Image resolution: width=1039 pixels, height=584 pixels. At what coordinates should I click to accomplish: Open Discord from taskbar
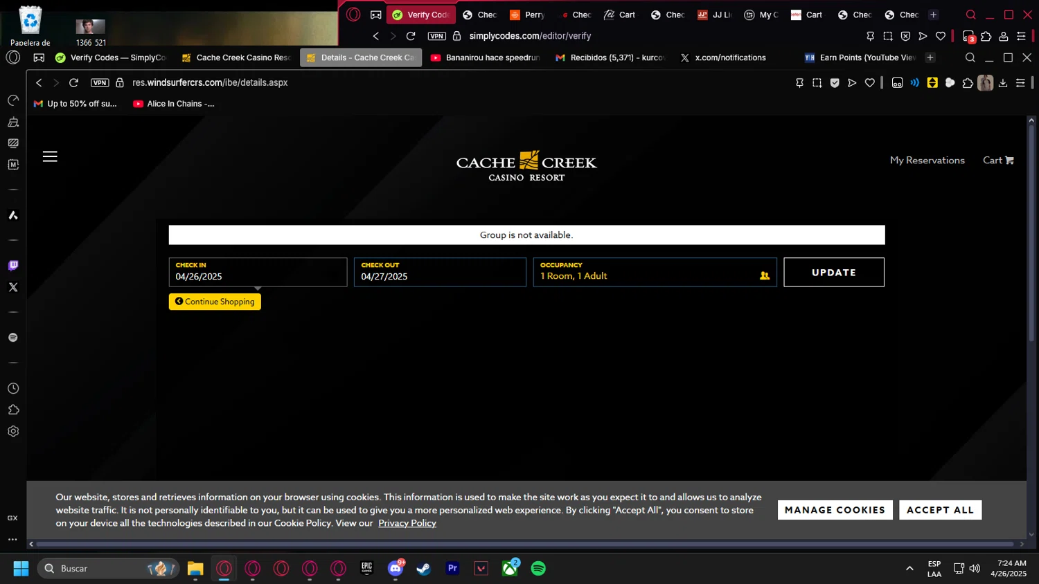pos(396,569)
